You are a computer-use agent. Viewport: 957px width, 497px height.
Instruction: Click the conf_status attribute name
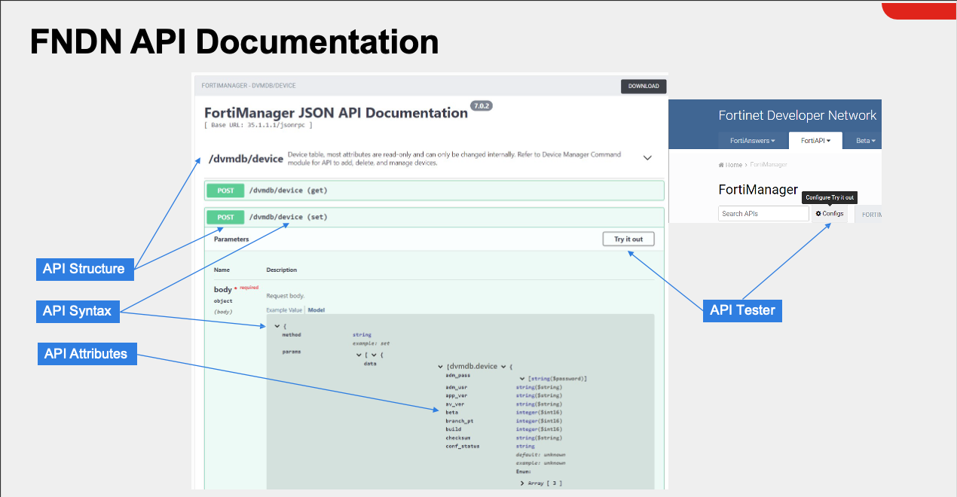462,446
